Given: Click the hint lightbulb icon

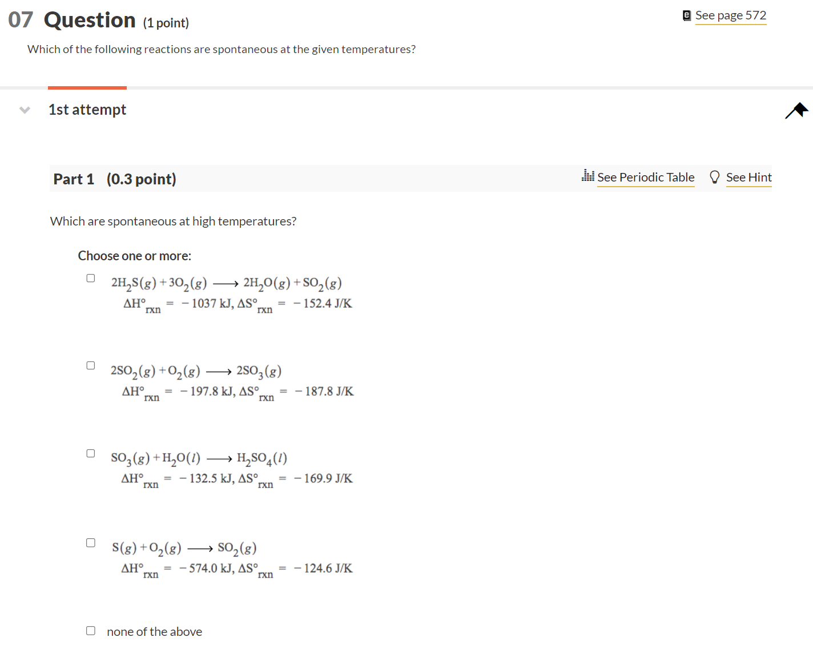Looking at the screenshot, I should (714, 177).
